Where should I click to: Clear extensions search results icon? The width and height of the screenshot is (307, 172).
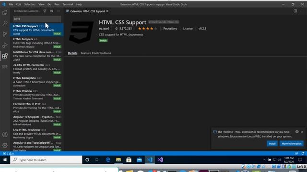(x=51, y=11)
